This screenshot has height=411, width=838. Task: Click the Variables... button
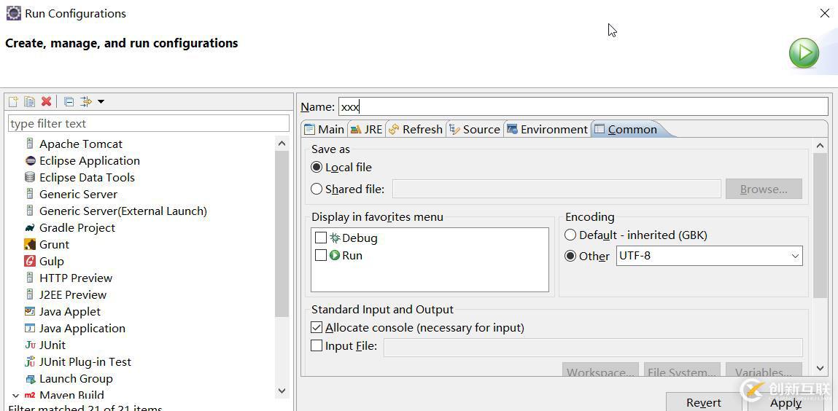pos(764,371)
